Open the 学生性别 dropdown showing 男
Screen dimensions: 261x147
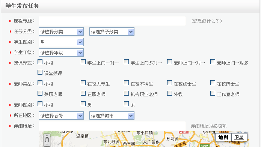click(x=61, y=42)
